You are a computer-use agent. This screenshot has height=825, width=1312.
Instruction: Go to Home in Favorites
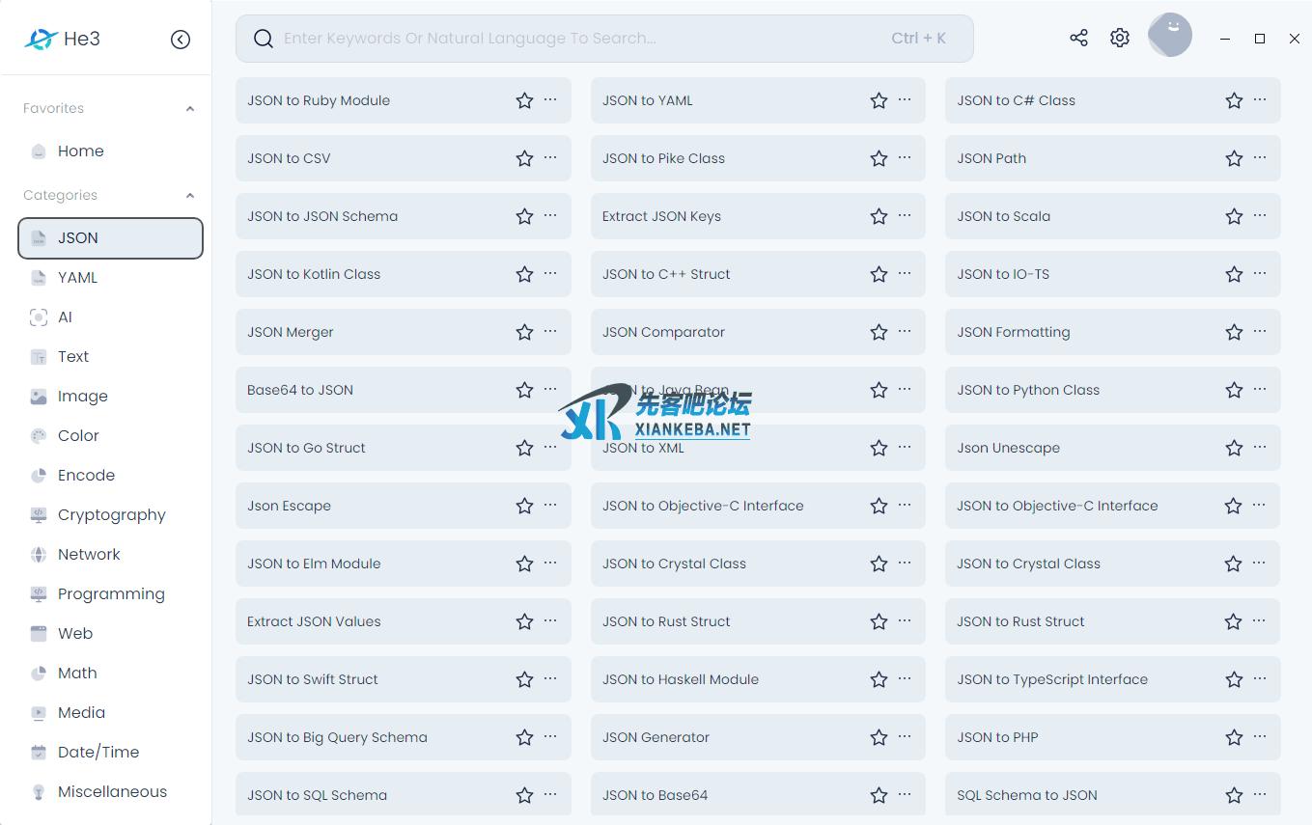(x=80, y=151)
